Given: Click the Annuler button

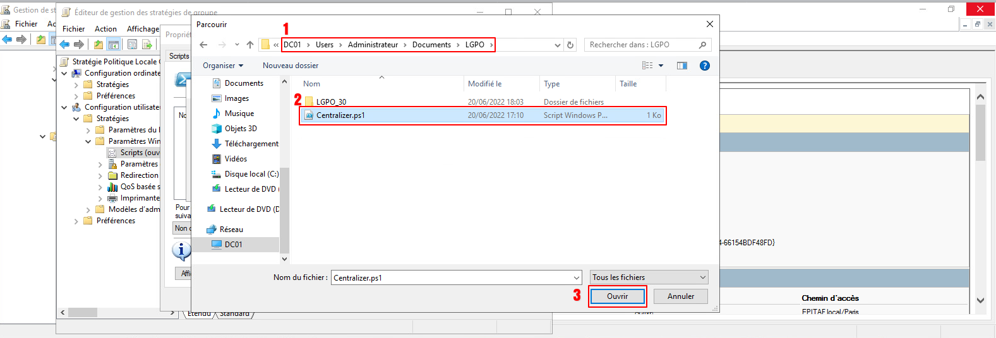Looking at the screenshot, I should 680,296.
